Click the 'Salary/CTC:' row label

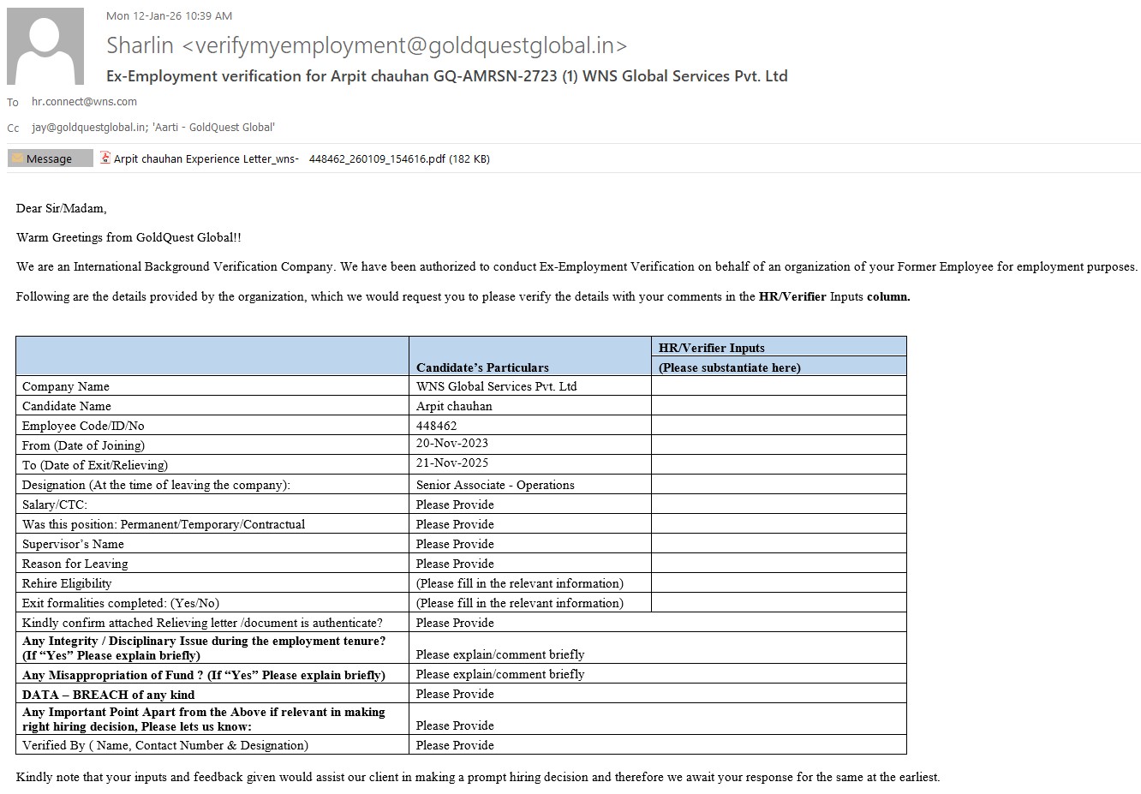(x=55, y=504)
